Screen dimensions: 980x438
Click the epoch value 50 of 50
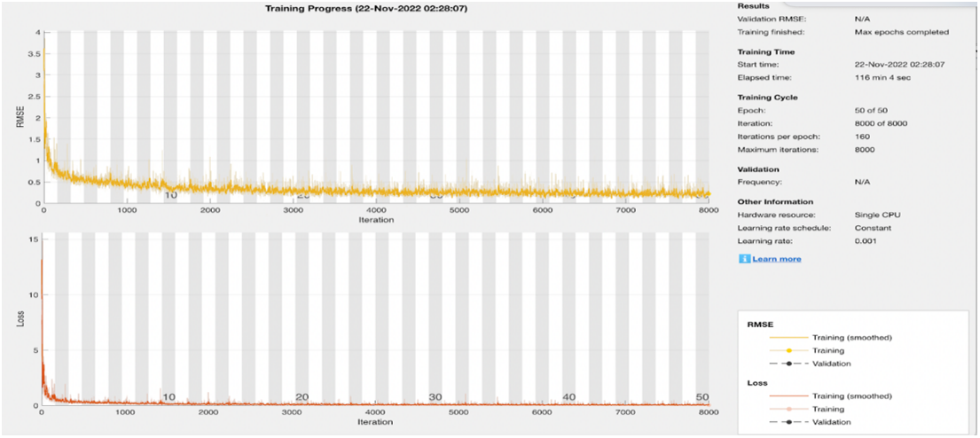871,110
